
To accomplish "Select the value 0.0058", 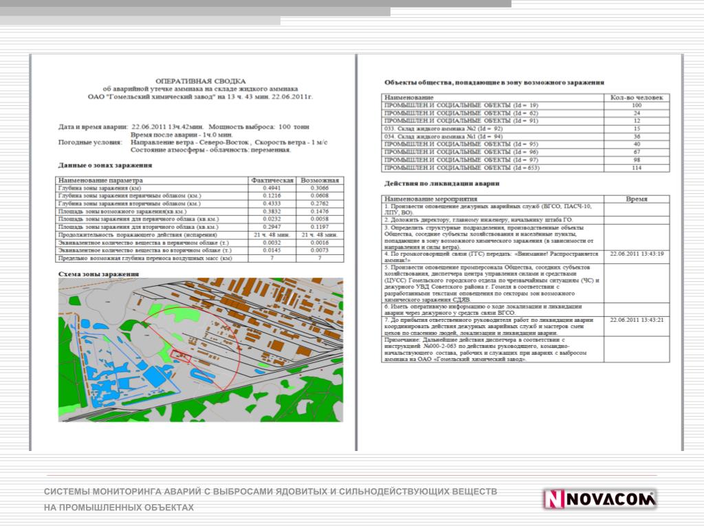I will pyautogui.click(x=320, y=219).
